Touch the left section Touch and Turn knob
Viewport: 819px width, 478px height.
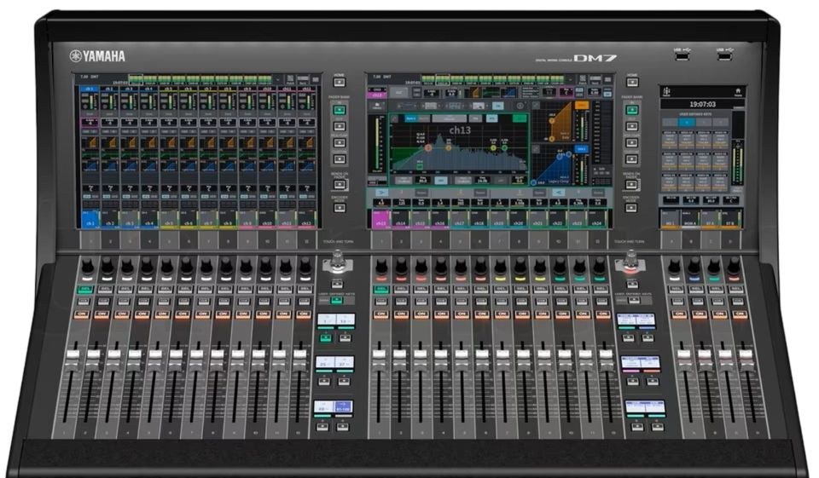pyautogui.click(x=338, y=262)
